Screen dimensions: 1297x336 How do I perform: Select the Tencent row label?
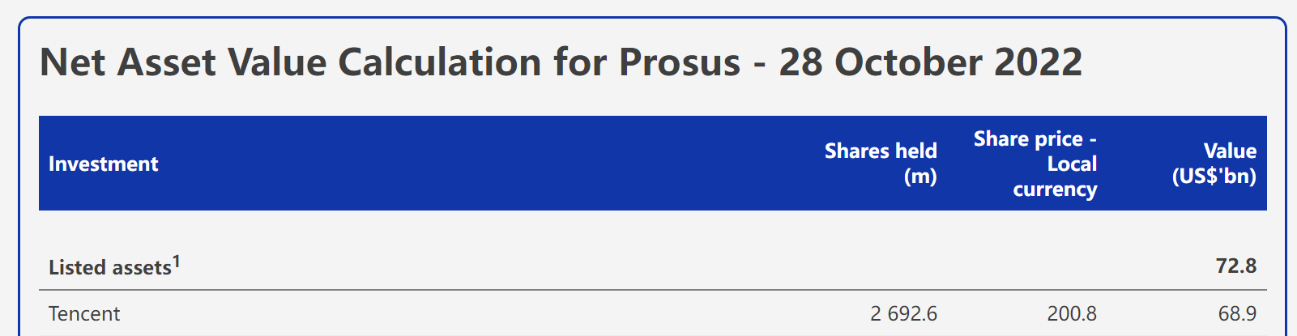coord(84,314)
